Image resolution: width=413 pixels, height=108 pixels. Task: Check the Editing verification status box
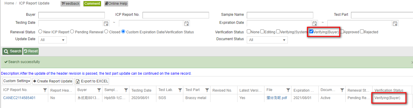(262, 32)
